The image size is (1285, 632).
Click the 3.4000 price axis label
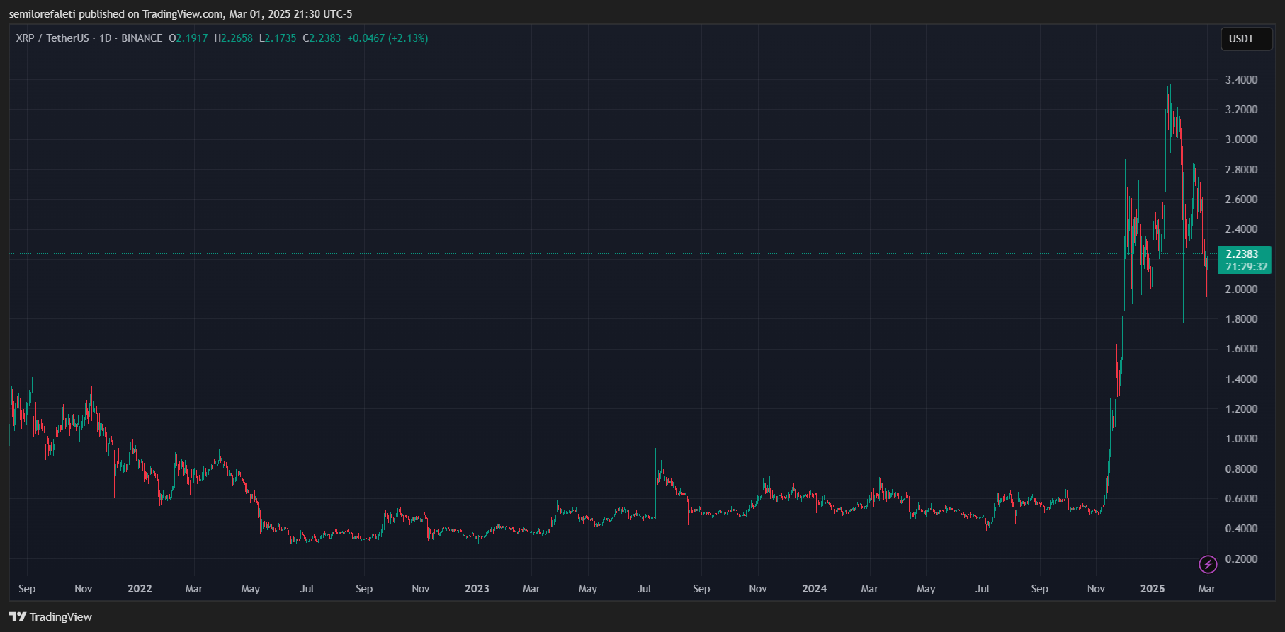(x=1242, y=80)
